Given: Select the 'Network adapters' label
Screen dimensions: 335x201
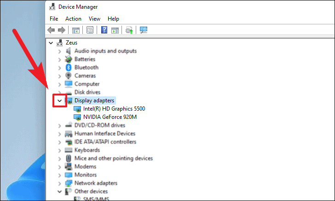Looking at the screenshot, I should click(x=96, y=183).
